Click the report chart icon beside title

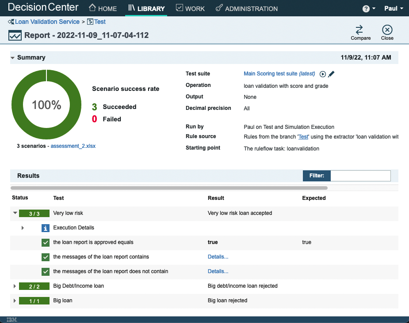click(15, 35)
